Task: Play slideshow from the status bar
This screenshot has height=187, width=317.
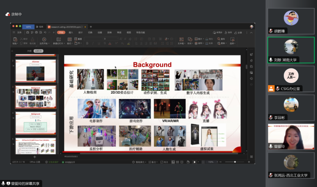Action: pyautogui.click(x=195, y=162)
